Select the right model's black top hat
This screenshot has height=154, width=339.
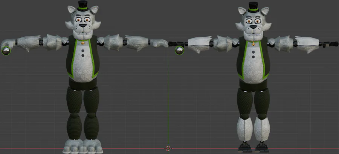(253, 7)
